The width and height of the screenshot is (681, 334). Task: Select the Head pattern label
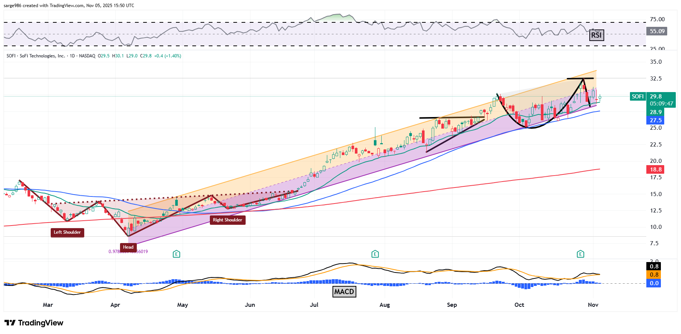[128, 247]
